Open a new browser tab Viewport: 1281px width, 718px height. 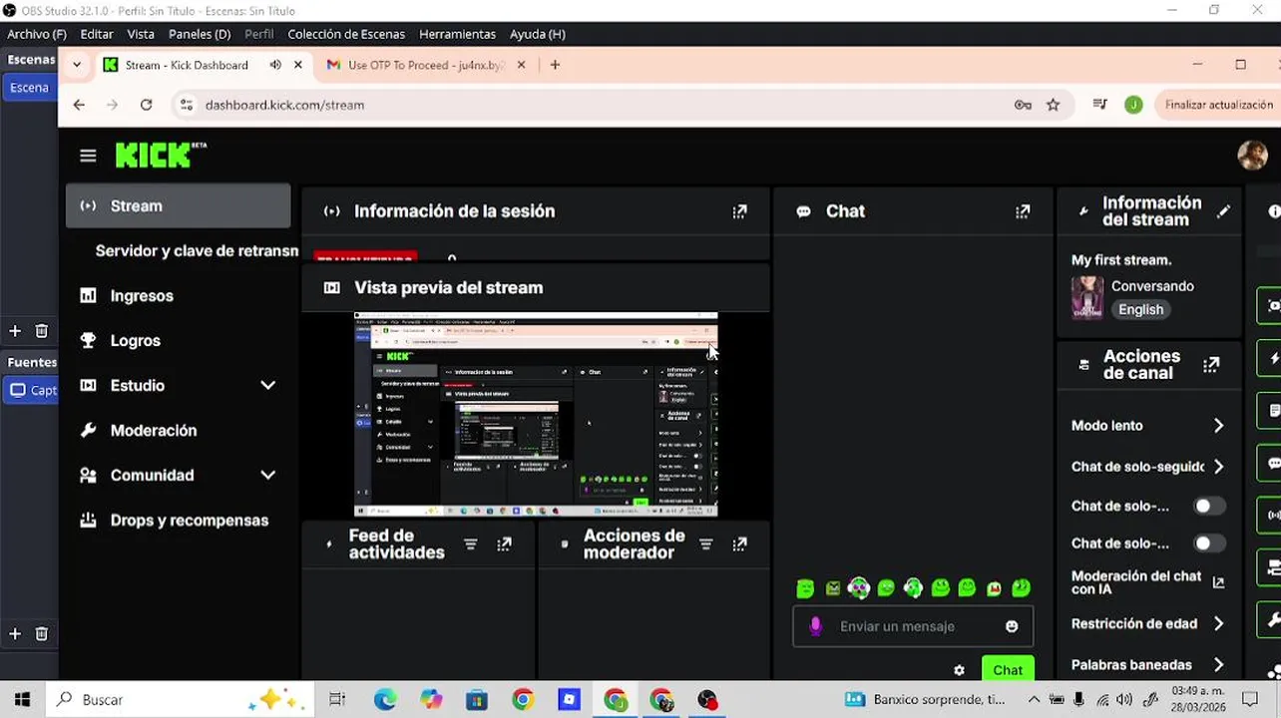[x=555, y=65]
